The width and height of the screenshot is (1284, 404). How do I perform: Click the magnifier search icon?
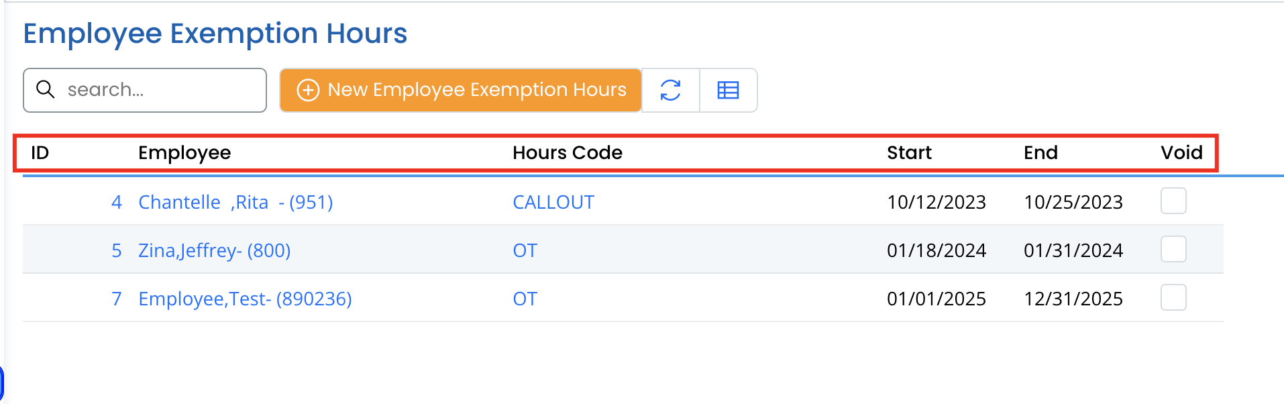45,89
